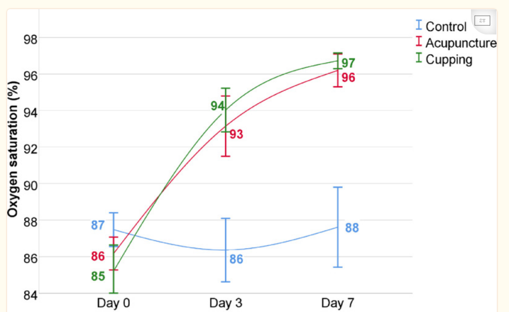
Task: Click the green 97 data label
Action: tap(348, 63)
